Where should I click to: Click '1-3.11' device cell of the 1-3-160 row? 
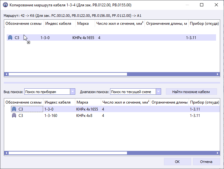pyautogui.click(x=195, y=116)
